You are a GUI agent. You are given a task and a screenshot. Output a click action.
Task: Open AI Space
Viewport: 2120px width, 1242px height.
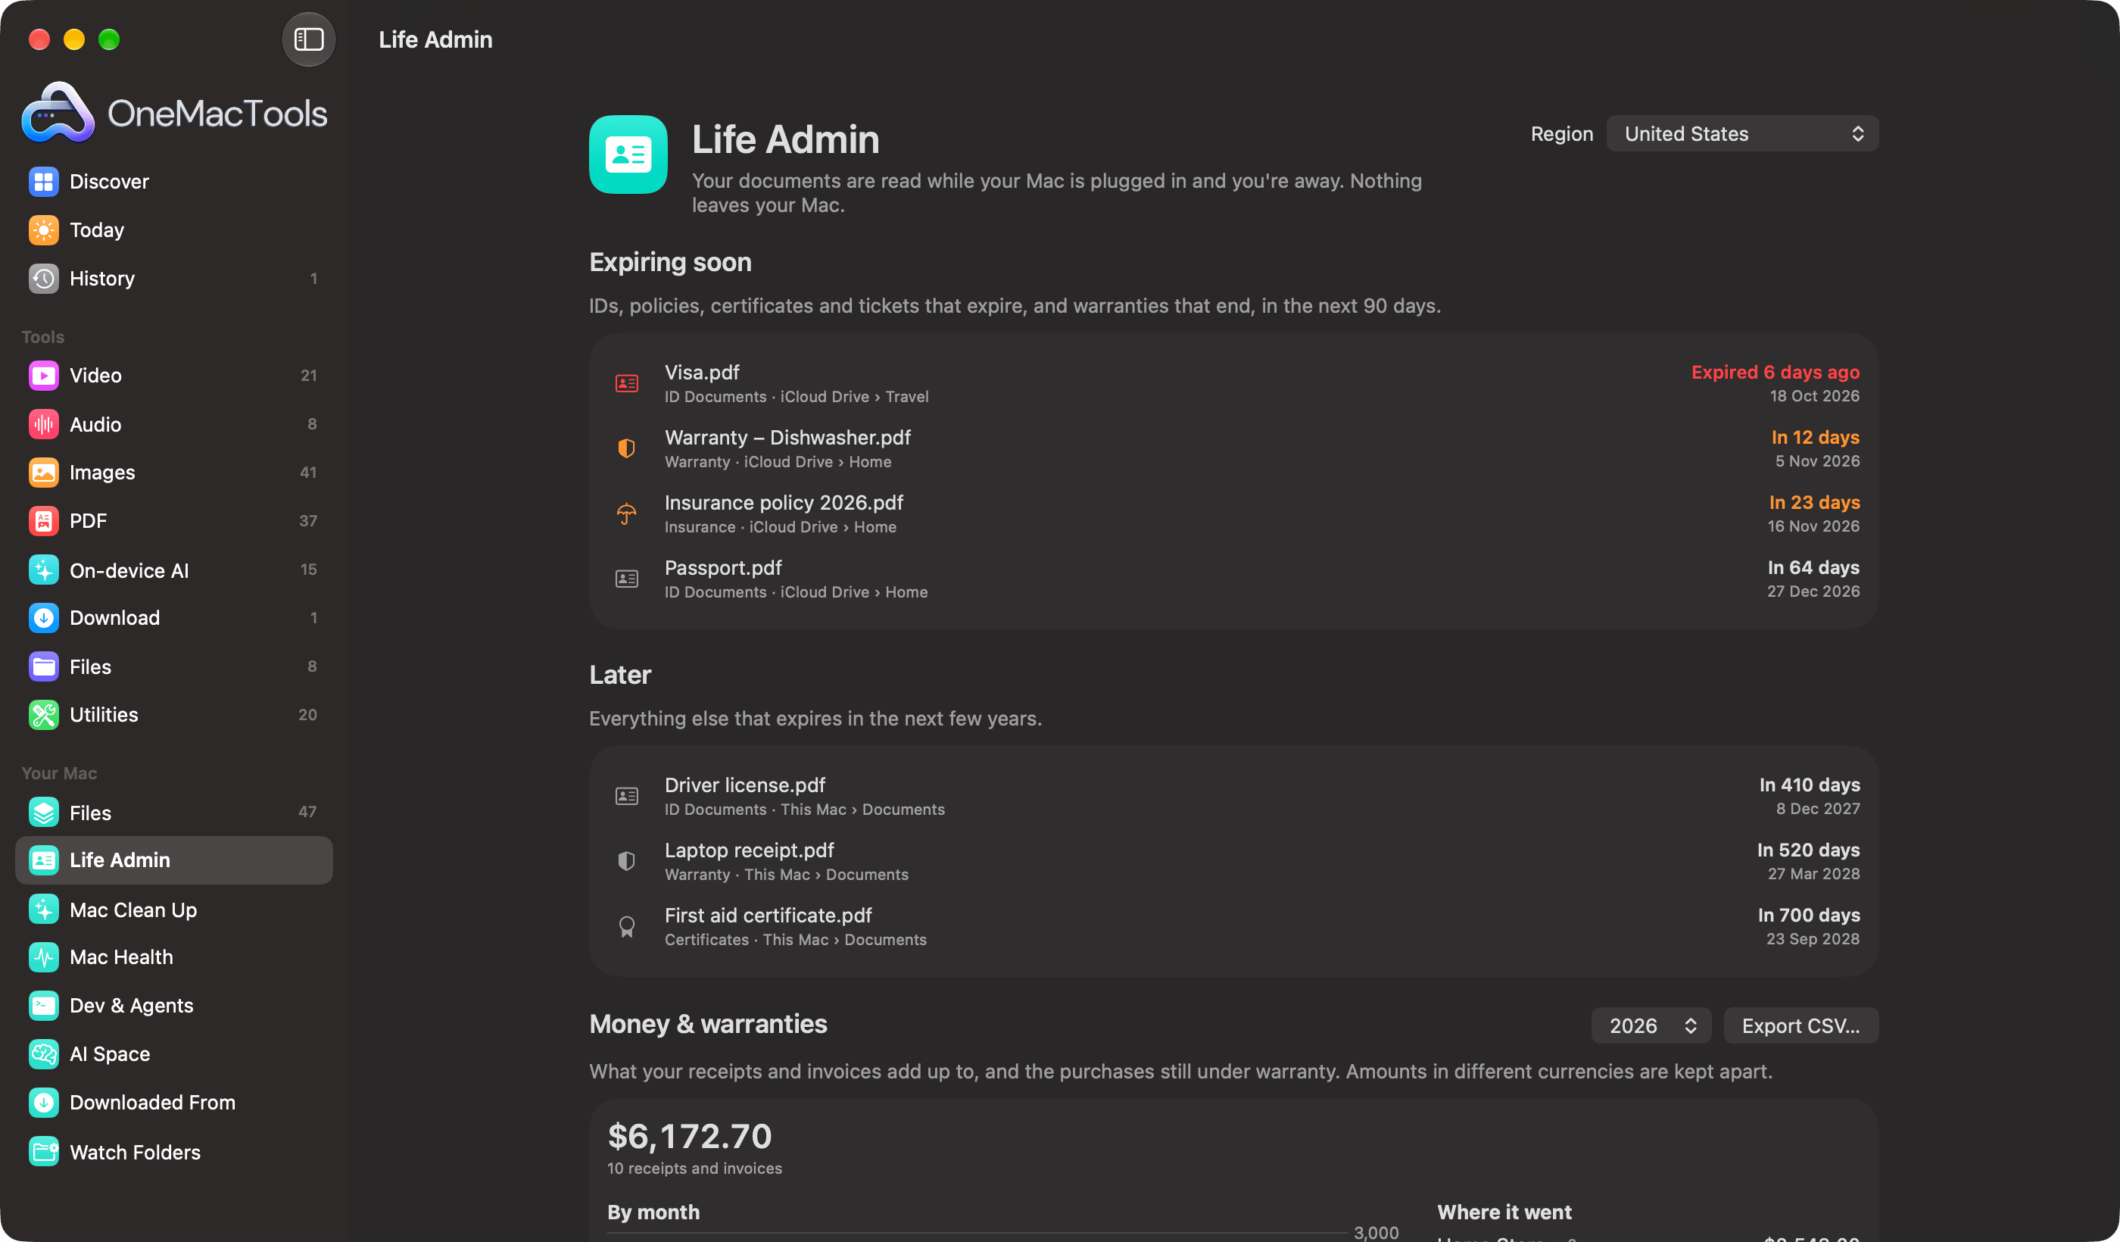(174, 1053)
